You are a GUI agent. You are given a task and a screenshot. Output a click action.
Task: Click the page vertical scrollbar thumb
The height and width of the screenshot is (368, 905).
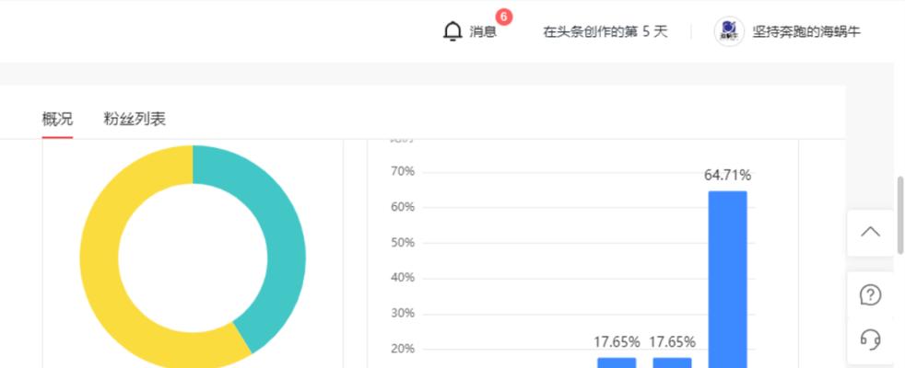[x=899, y=215]
